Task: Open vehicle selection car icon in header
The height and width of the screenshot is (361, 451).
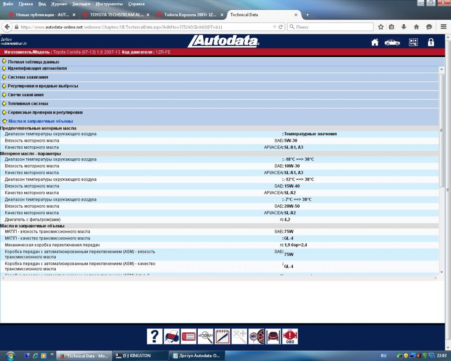Action: [x=392, y=42]
